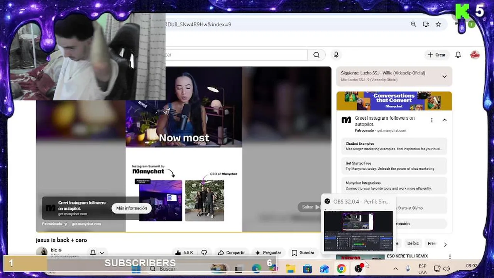494x278 pixels.
Task: Click the system tray microphone icon
Action: [408, 269]
